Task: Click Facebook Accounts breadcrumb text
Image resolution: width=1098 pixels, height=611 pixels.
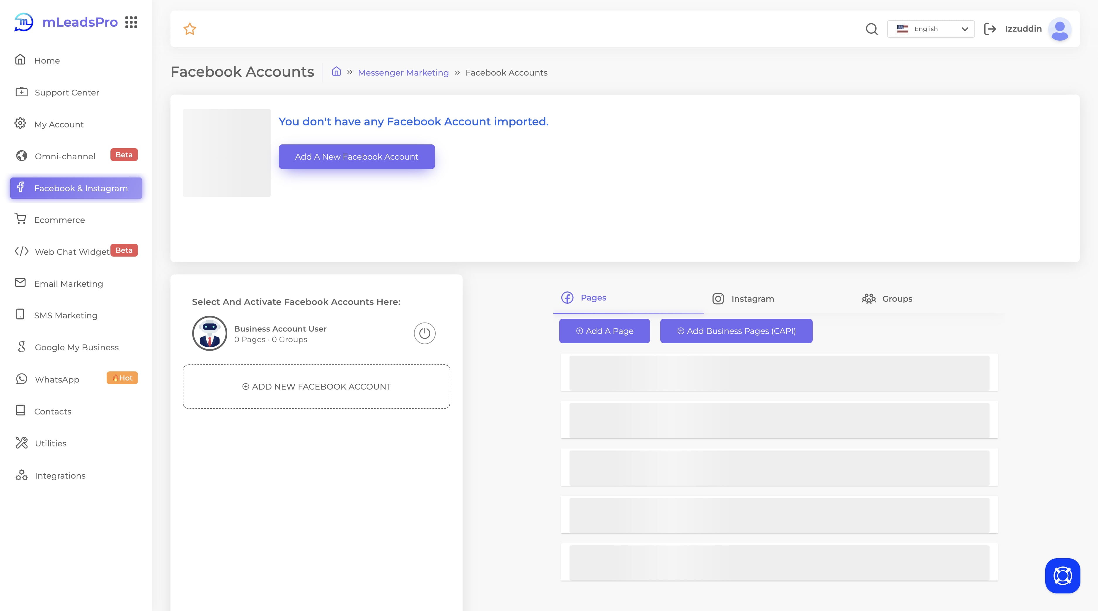Action: tap(507, 72)
